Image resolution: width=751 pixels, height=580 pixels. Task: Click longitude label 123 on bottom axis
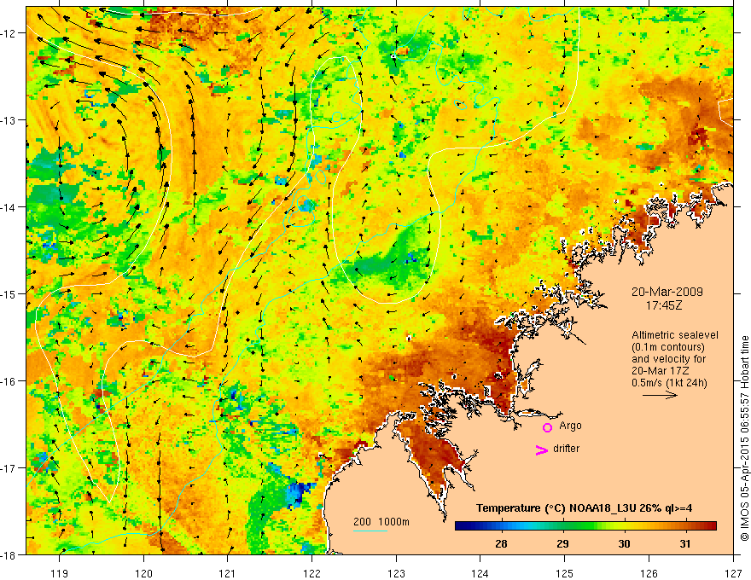(396, 573)
